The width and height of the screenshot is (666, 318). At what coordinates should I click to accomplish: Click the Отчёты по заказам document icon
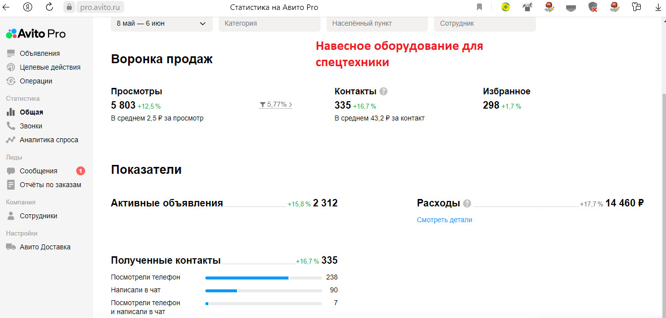[x=10, y=185]
